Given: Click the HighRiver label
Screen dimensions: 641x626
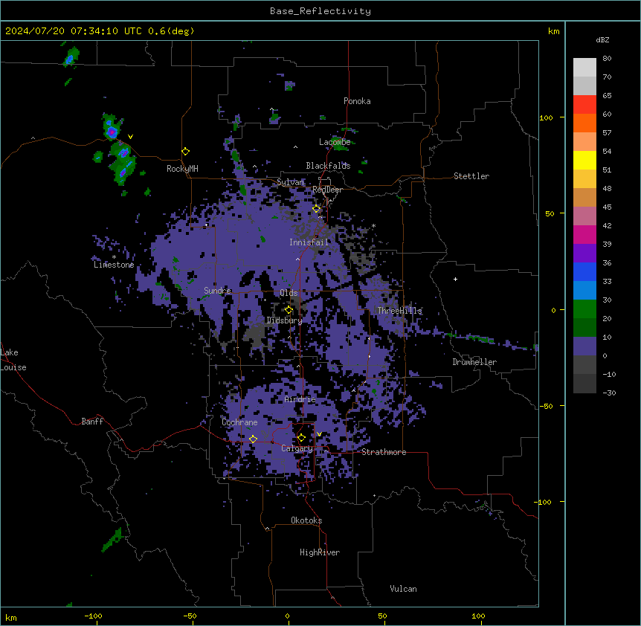Looking at the screenshot, I should (320, 552).
